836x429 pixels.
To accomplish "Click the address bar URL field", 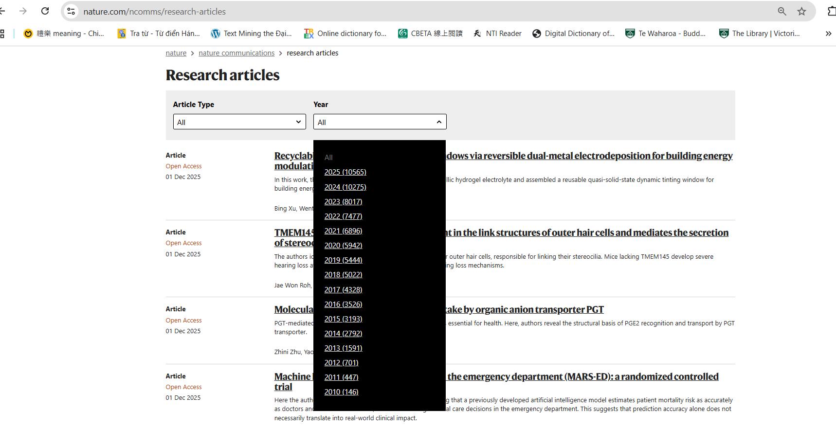I will [389, 11].
